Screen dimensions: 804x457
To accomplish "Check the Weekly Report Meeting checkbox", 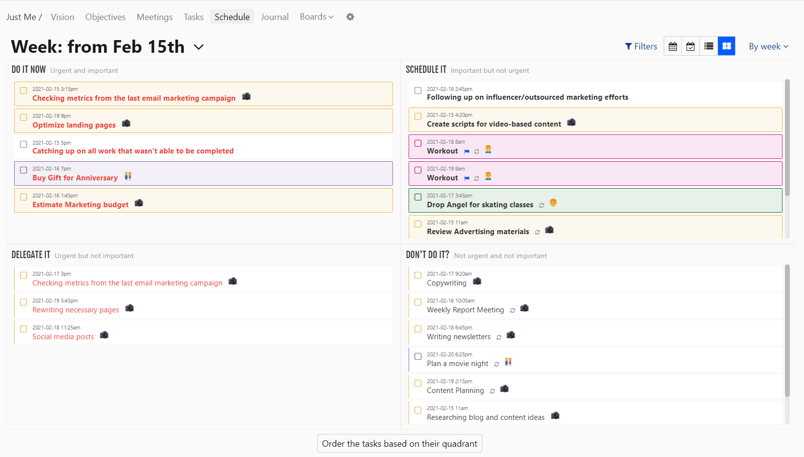I will click(x=418, y=302).
